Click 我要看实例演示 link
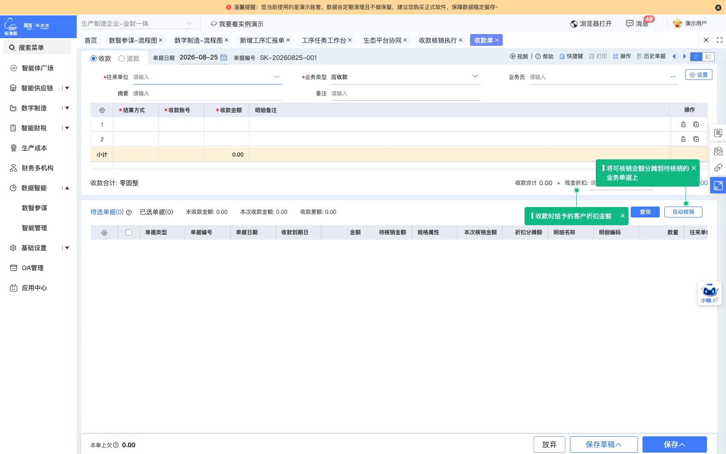The width and height of the screenshot is (726, 454). click(x=237, y=24)
